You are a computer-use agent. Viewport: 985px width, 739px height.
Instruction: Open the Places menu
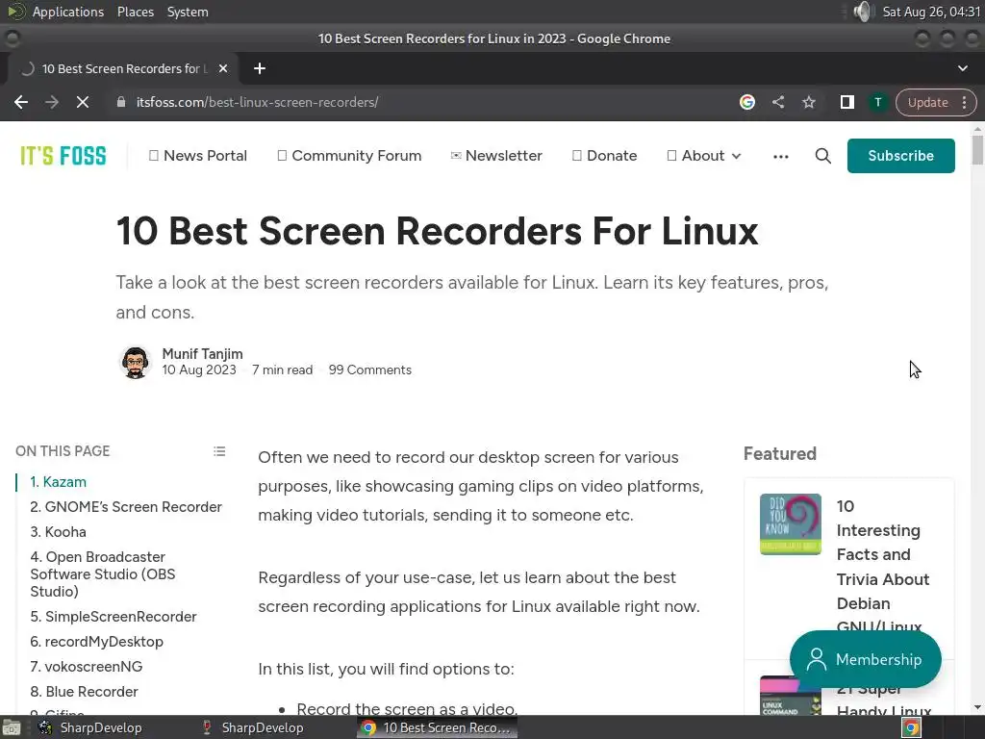136,12
